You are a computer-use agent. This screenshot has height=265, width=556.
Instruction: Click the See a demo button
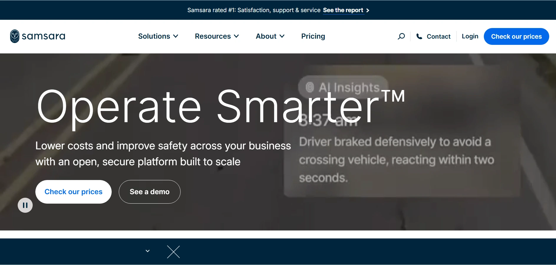(150, 192)
